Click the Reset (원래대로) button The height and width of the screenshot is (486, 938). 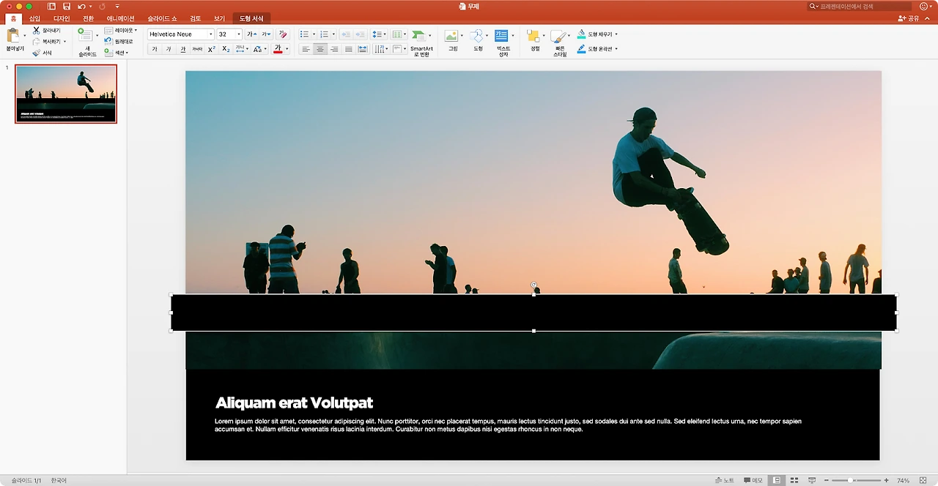pos(119,42)
